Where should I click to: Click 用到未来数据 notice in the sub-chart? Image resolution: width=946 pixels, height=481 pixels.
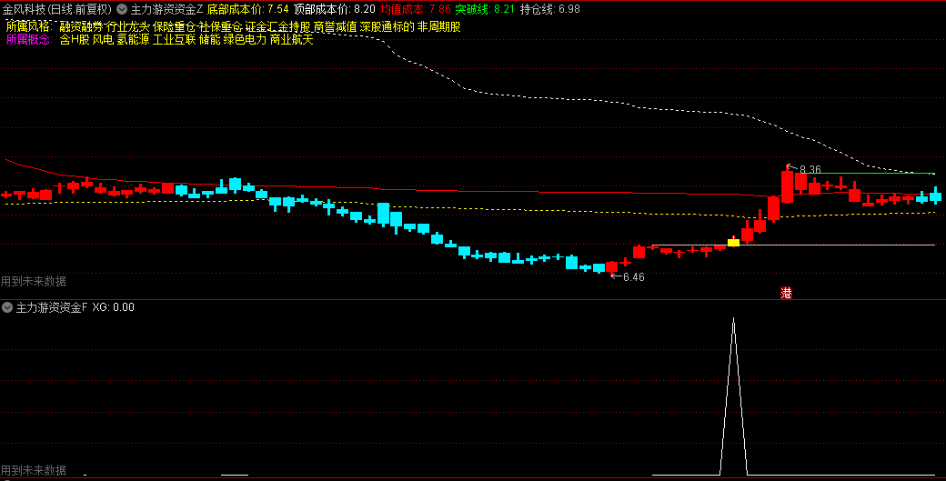[33, 470]
